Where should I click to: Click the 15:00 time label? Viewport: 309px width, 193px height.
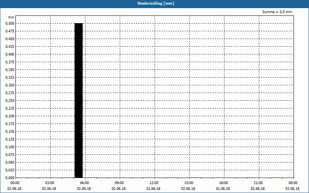coord(189,183)
